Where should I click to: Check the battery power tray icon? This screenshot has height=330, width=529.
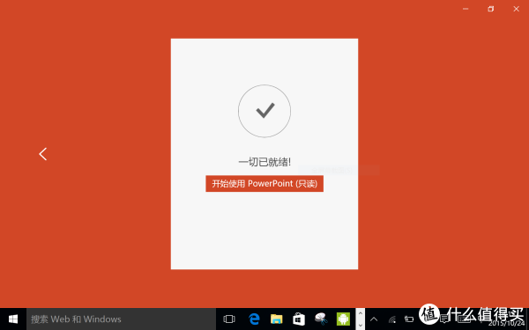409,319
